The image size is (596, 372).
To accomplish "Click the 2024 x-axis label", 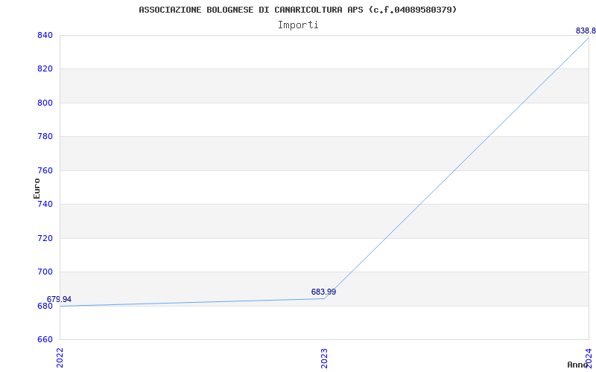I will pos(589,358).
